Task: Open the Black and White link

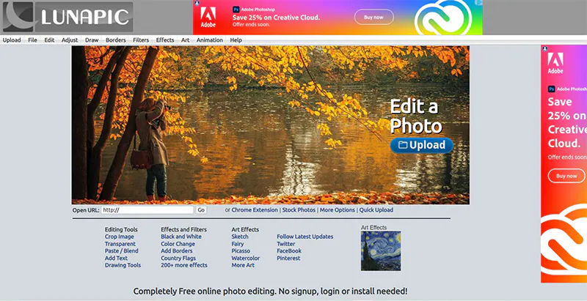Action: coord(181,237)
